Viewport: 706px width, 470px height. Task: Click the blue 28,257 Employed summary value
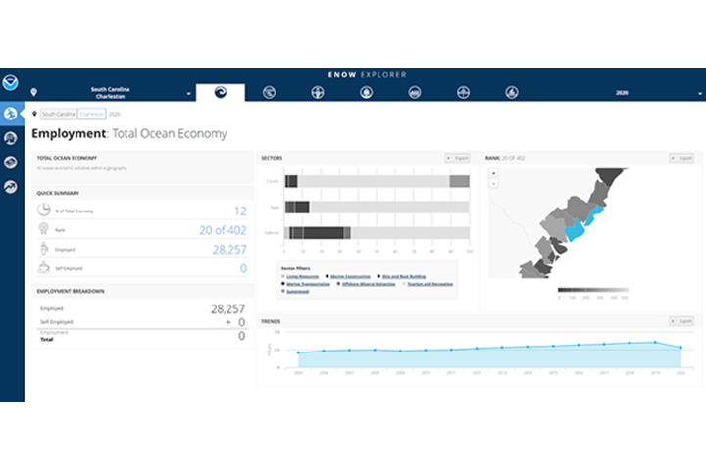[x=229, y=250]
